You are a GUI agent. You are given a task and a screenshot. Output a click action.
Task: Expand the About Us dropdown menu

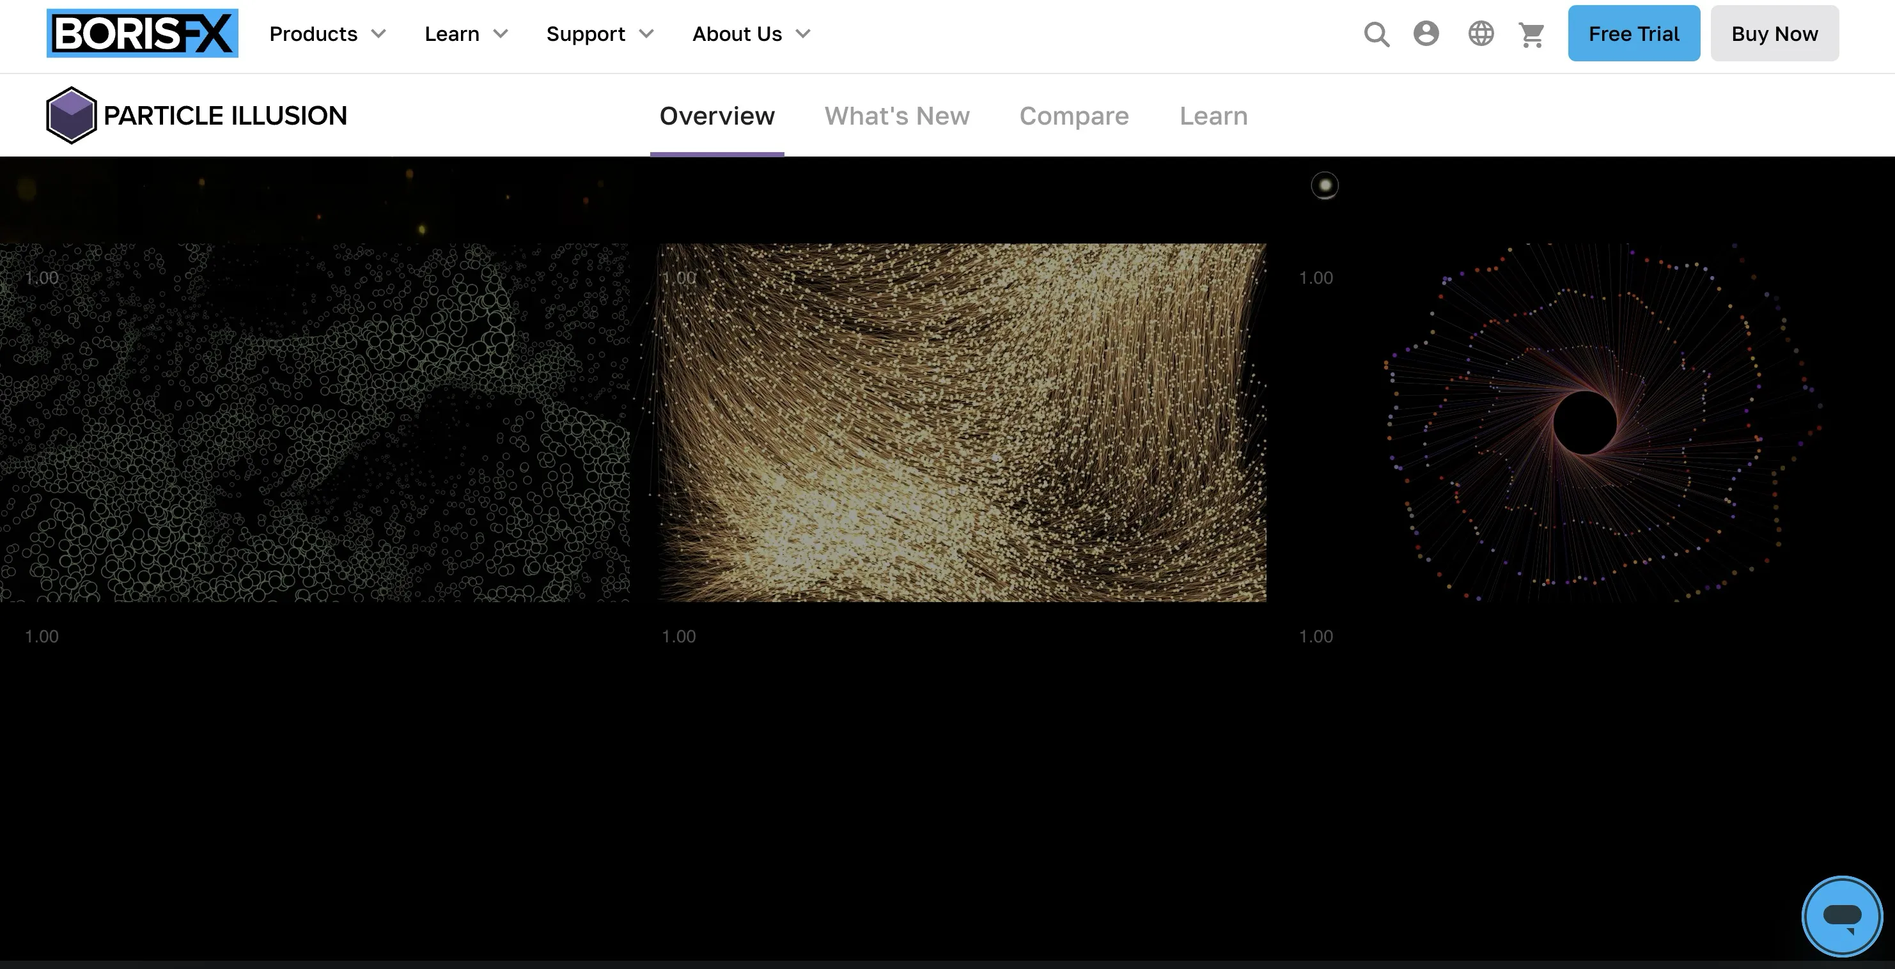tap(751, 34)
